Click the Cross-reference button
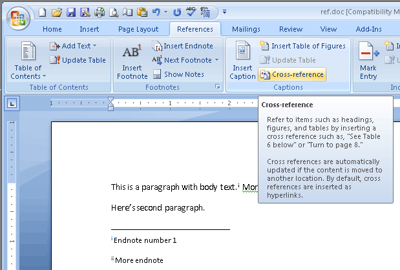400x270 pixels. [x=292, y=74]
